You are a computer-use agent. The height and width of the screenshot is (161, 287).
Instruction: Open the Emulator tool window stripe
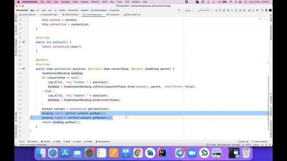[x=271, y=112]
